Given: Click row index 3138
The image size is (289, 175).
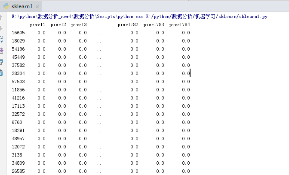Looking at the screenshot, I should [17, 155].
